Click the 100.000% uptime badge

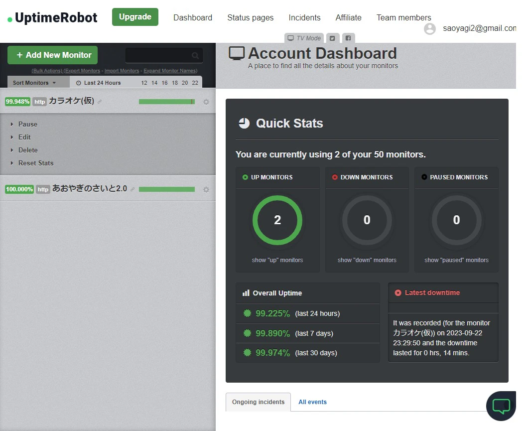[19, 189]
